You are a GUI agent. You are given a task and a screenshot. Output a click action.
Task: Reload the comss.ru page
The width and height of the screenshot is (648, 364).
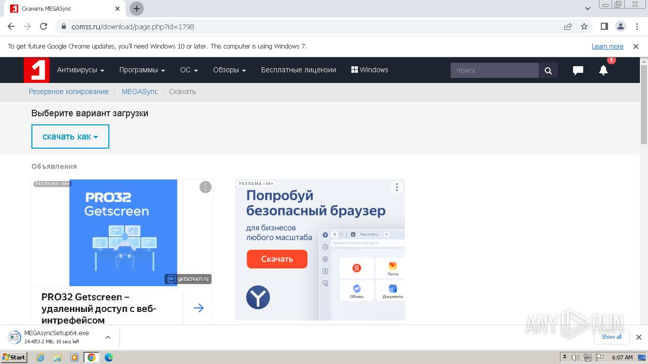point(44,26)
